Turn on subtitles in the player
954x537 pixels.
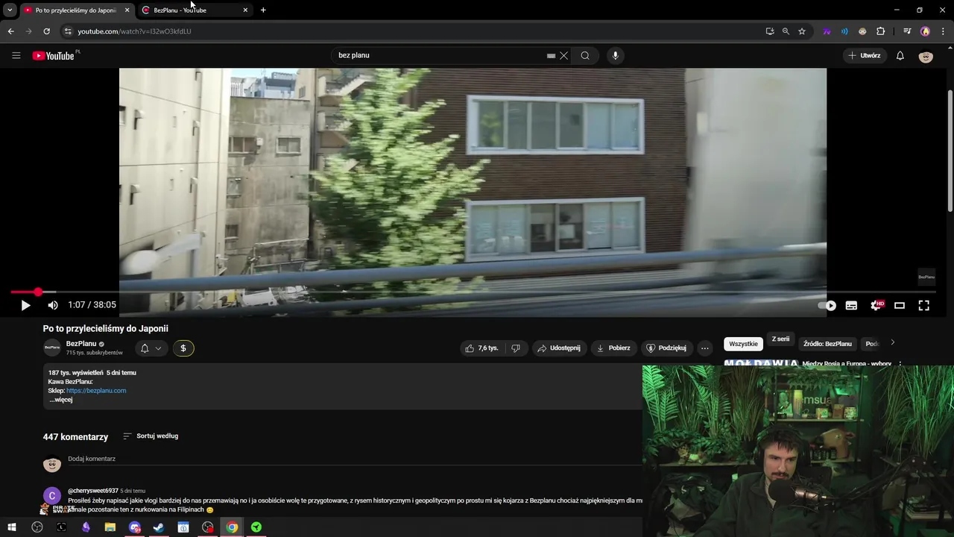pos(851,305)
